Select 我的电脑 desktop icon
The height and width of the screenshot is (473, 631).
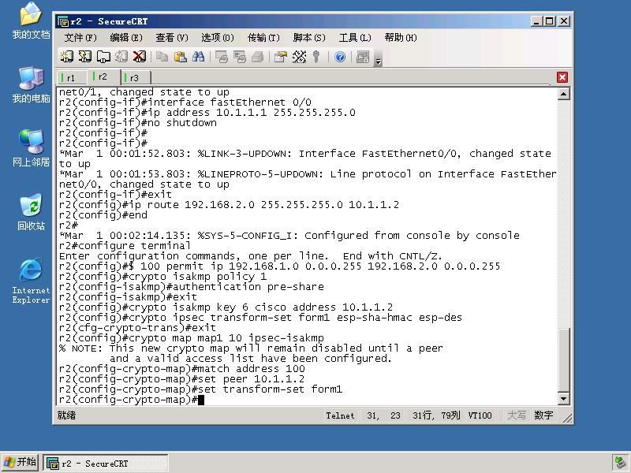[x=31, y=85]
